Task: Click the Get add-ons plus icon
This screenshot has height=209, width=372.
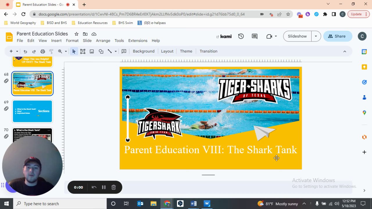Action: point(364,152)
